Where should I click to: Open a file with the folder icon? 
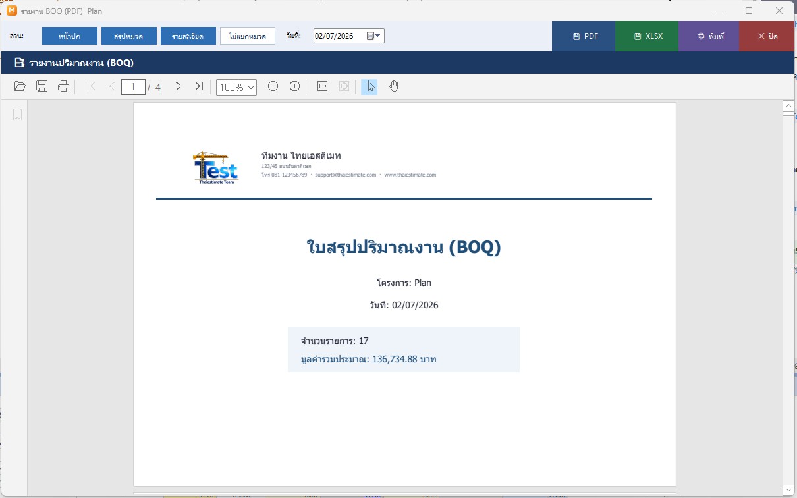[x=20, y=86]
